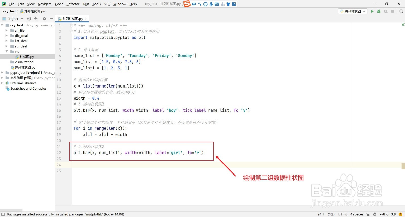This screenshot has height=217, width=405.
Task: Click the Collapse All icon in Project panel
Action: coord(36,19)
